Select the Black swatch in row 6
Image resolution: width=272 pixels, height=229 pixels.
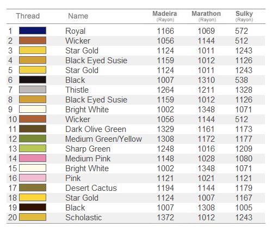33,80
